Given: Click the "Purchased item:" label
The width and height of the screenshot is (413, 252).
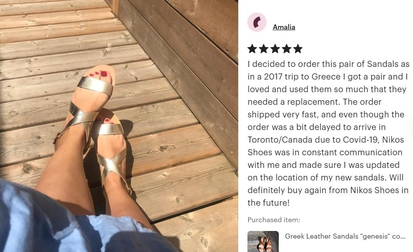Looking at the screenshot, I should 274,220.
